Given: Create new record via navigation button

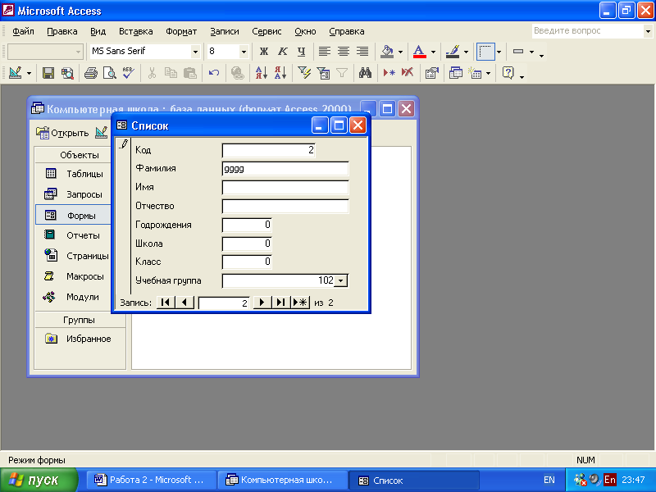Looking at the screenshot, I should point(300,302).
